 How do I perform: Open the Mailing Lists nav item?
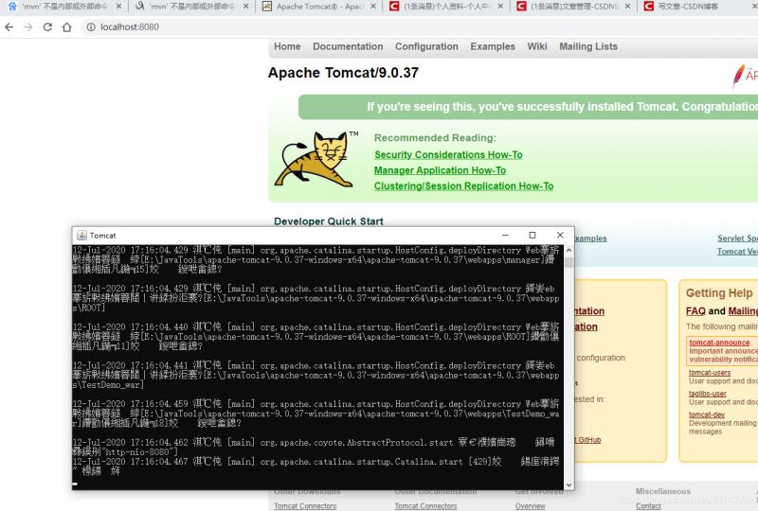(587, 46)
